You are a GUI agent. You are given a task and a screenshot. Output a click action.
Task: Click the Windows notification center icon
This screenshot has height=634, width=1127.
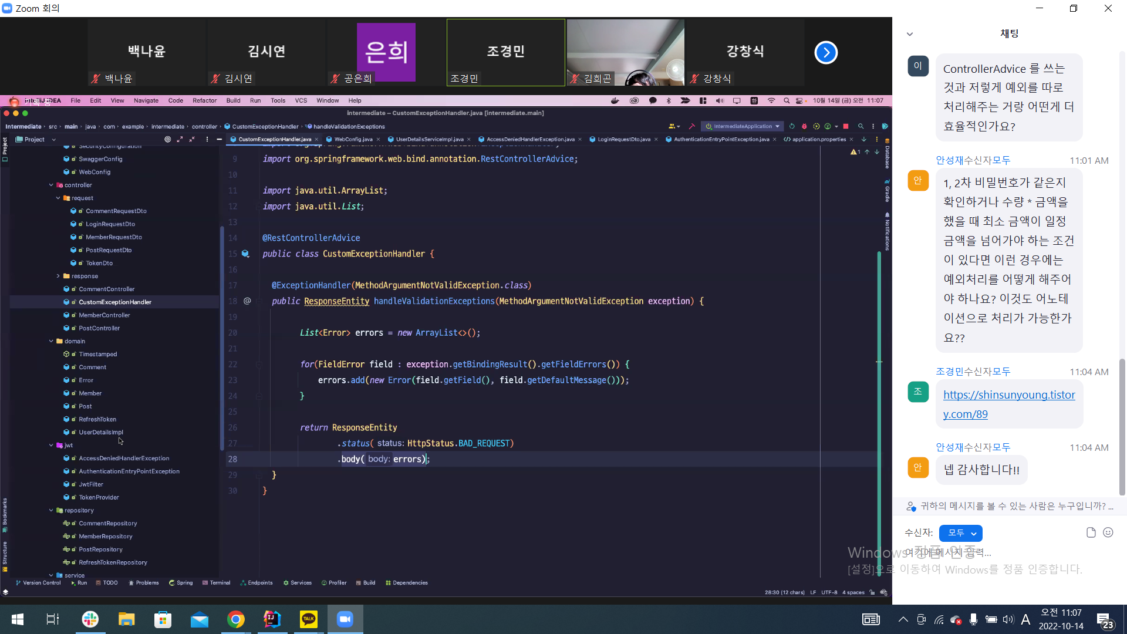tap(1105, 620)
